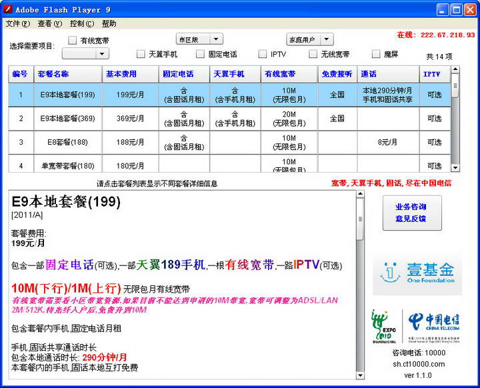Click the 共 14 项 count label
480x388 pixels.
pyautogui.click(x=439, y=57)
